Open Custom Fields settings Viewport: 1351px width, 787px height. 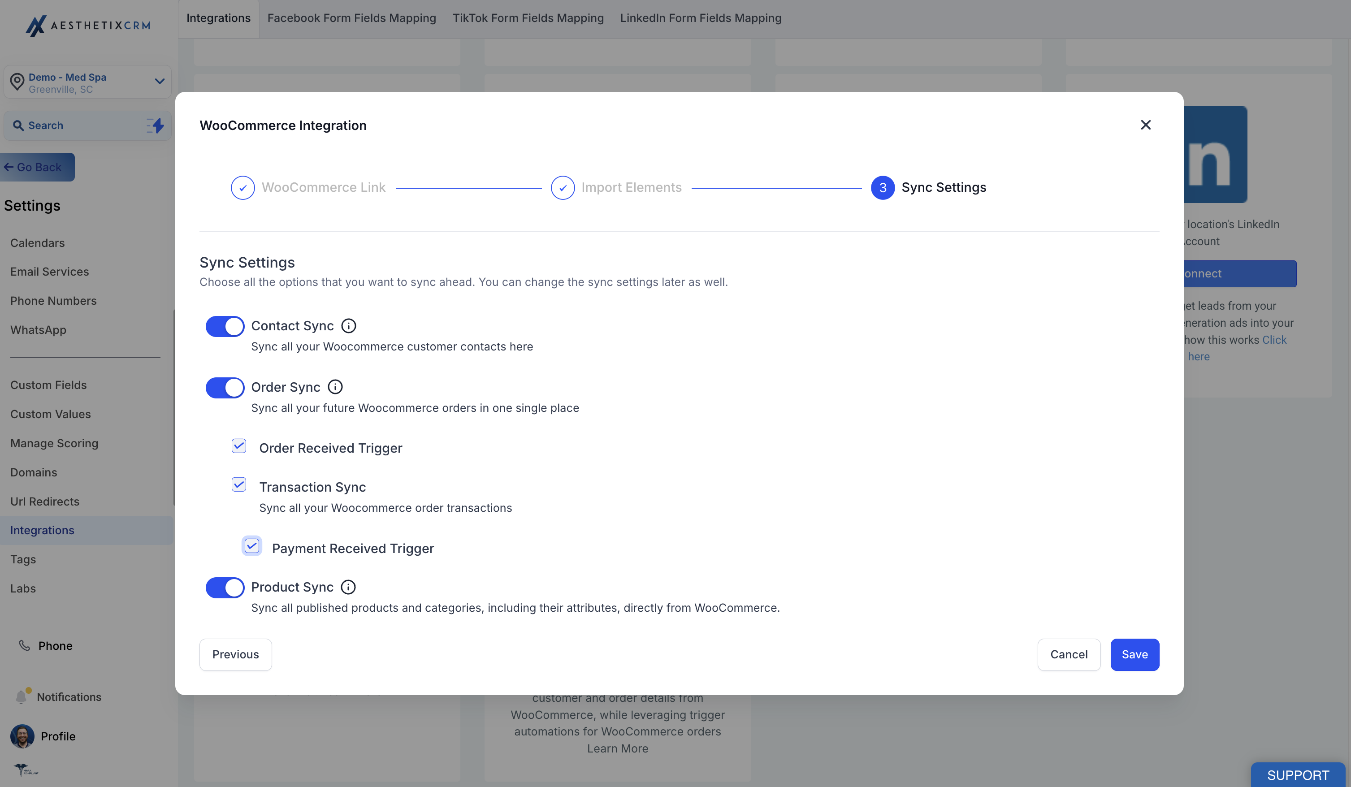(x=49, y=385)
